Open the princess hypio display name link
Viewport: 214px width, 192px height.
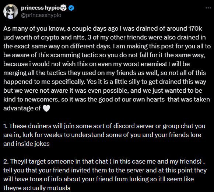click(x=40, y=8)
